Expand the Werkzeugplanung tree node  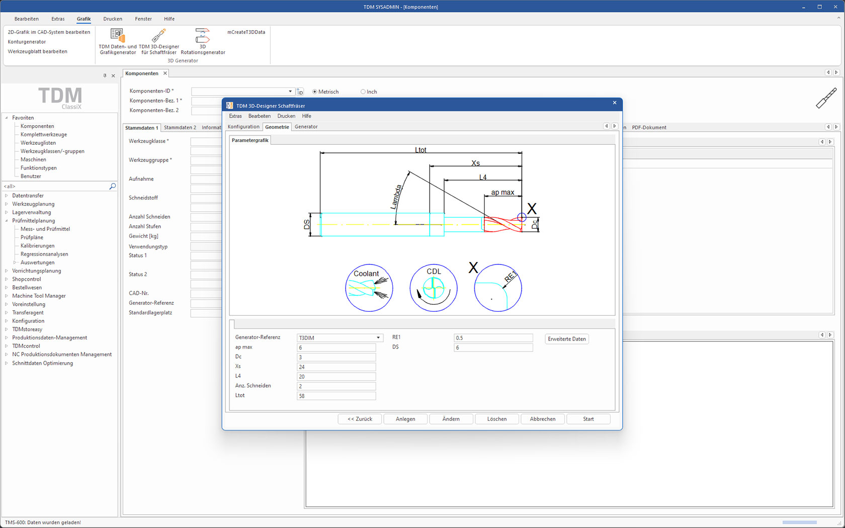(x=7, y=204)
